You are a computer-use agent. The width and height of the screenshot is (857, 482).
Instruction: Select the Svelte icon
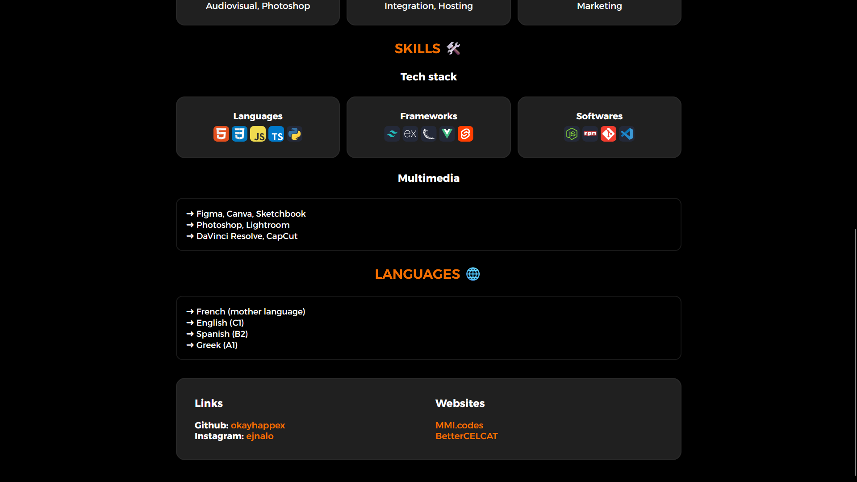click(x=465, y=134)
